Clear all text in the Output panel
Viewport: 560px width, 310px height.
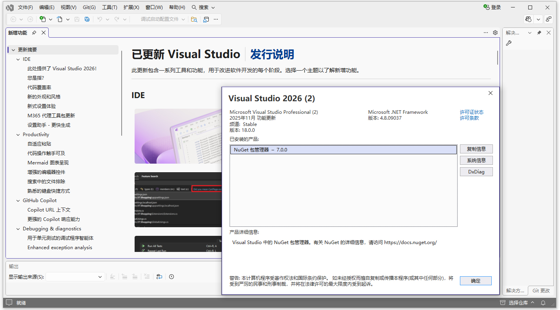point(147,277)
